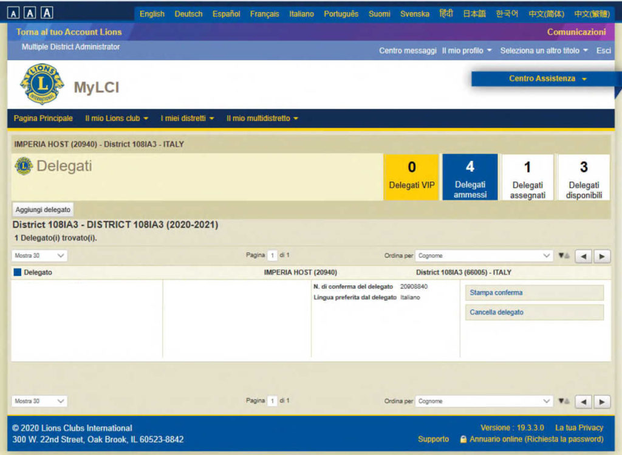Click IMPERIA HOST (20940) column header
Image resolution: width=622 pixels, height=455 pixels.
click(x=300, y=273)
